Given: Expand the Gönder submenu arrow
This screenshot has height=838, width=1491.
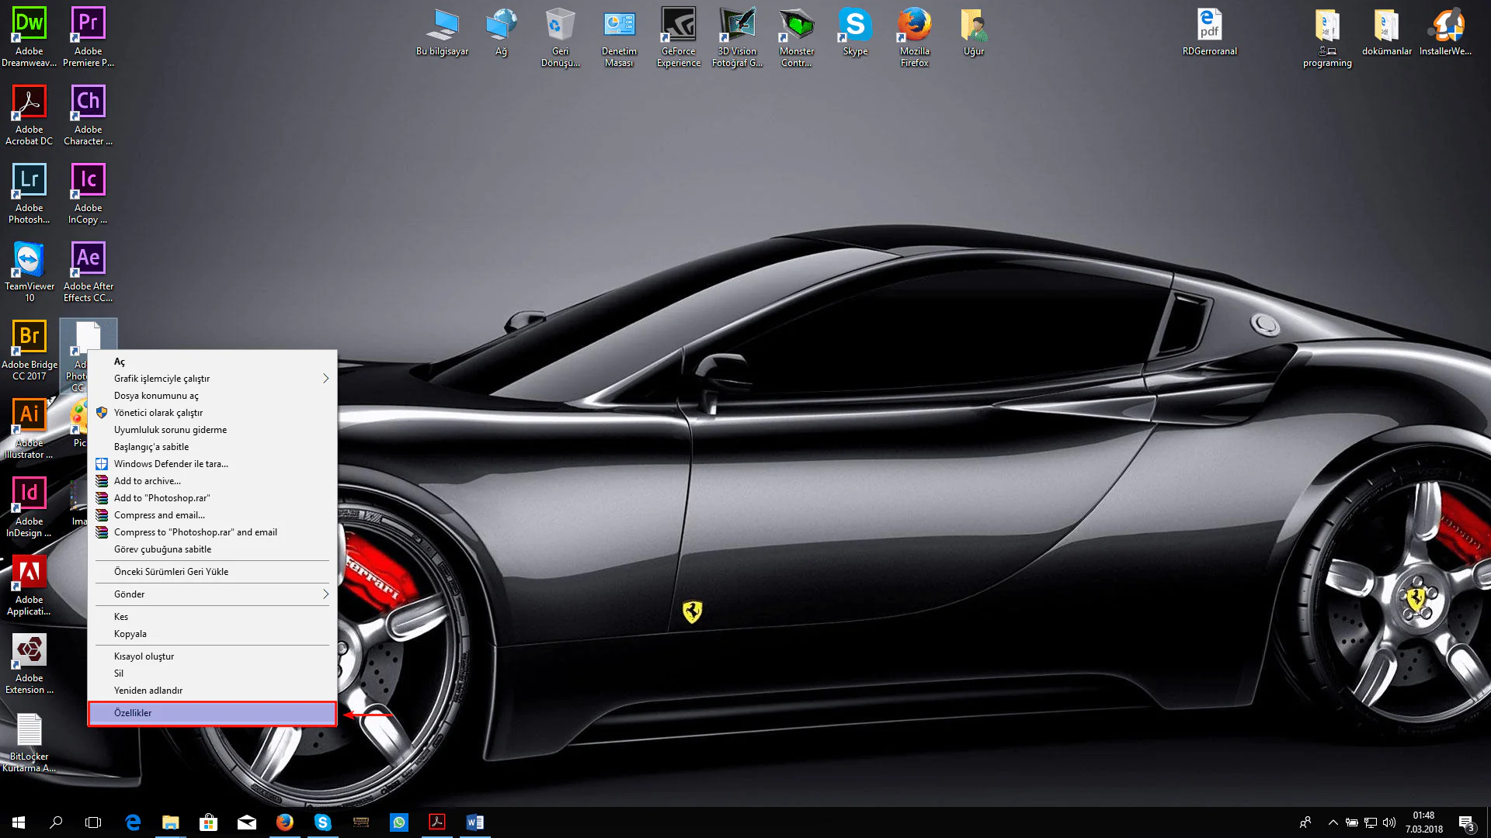Looking at the screenshot, I should [x=325, y=594].
